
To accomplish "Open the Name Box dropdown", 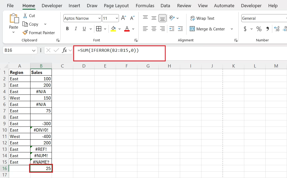I will click(34, 50).
